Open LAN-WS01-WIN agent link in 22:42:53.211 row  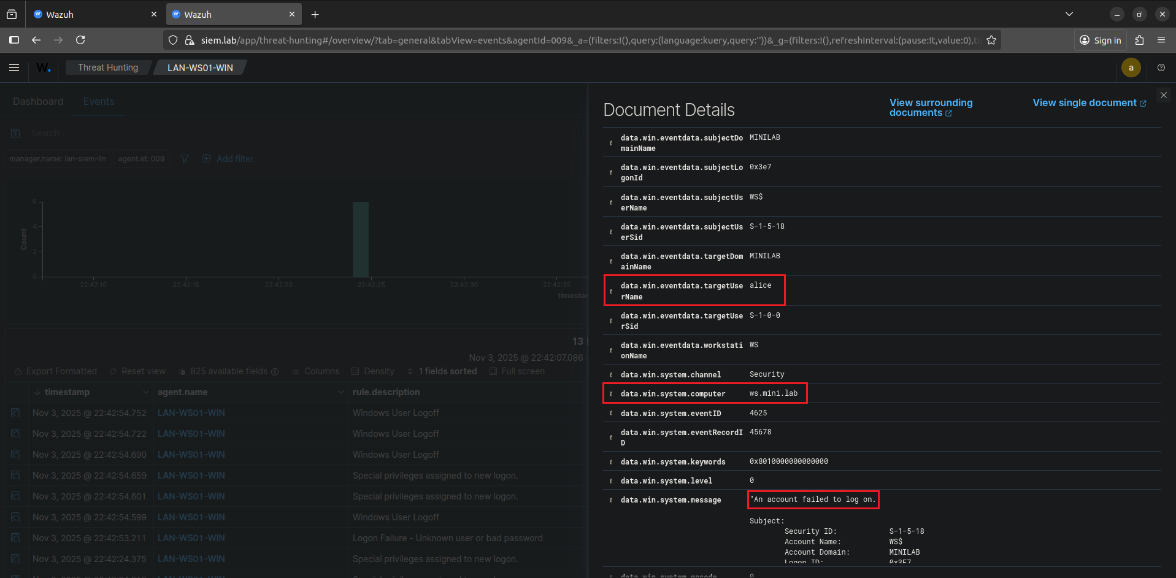pyautogui.click(x=191, y=538)
